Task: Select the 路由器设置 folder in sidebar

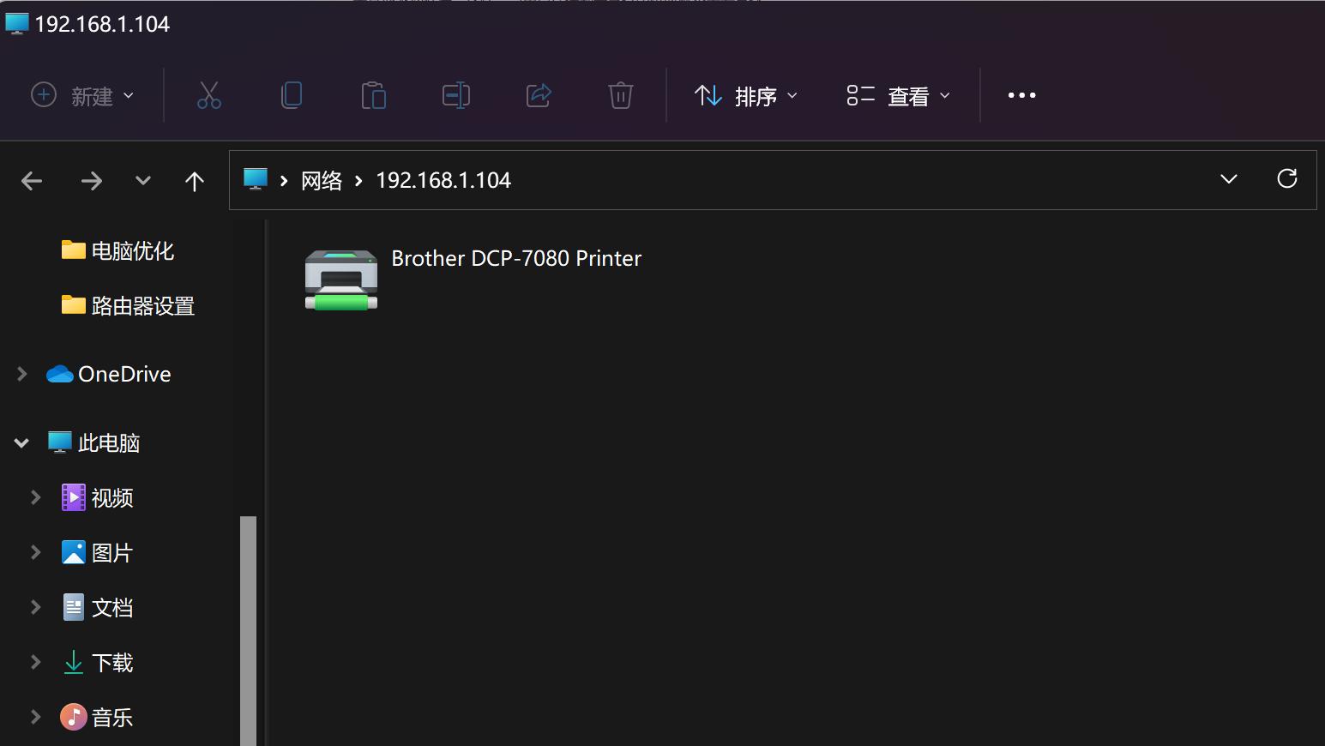Action: (143, 305)
